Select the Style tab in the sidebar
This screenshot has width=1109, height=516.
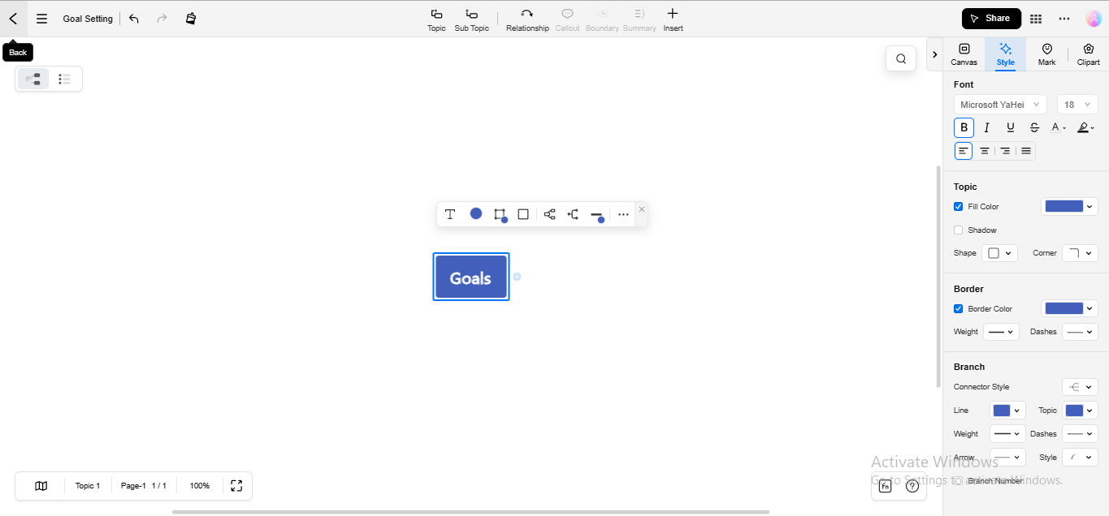1005,54
